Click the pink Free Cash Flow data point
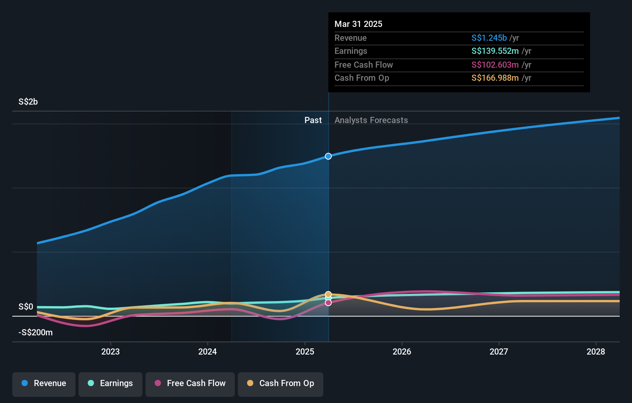The width and height of the screenshot is (632, 403). click(x=328, y=303)
